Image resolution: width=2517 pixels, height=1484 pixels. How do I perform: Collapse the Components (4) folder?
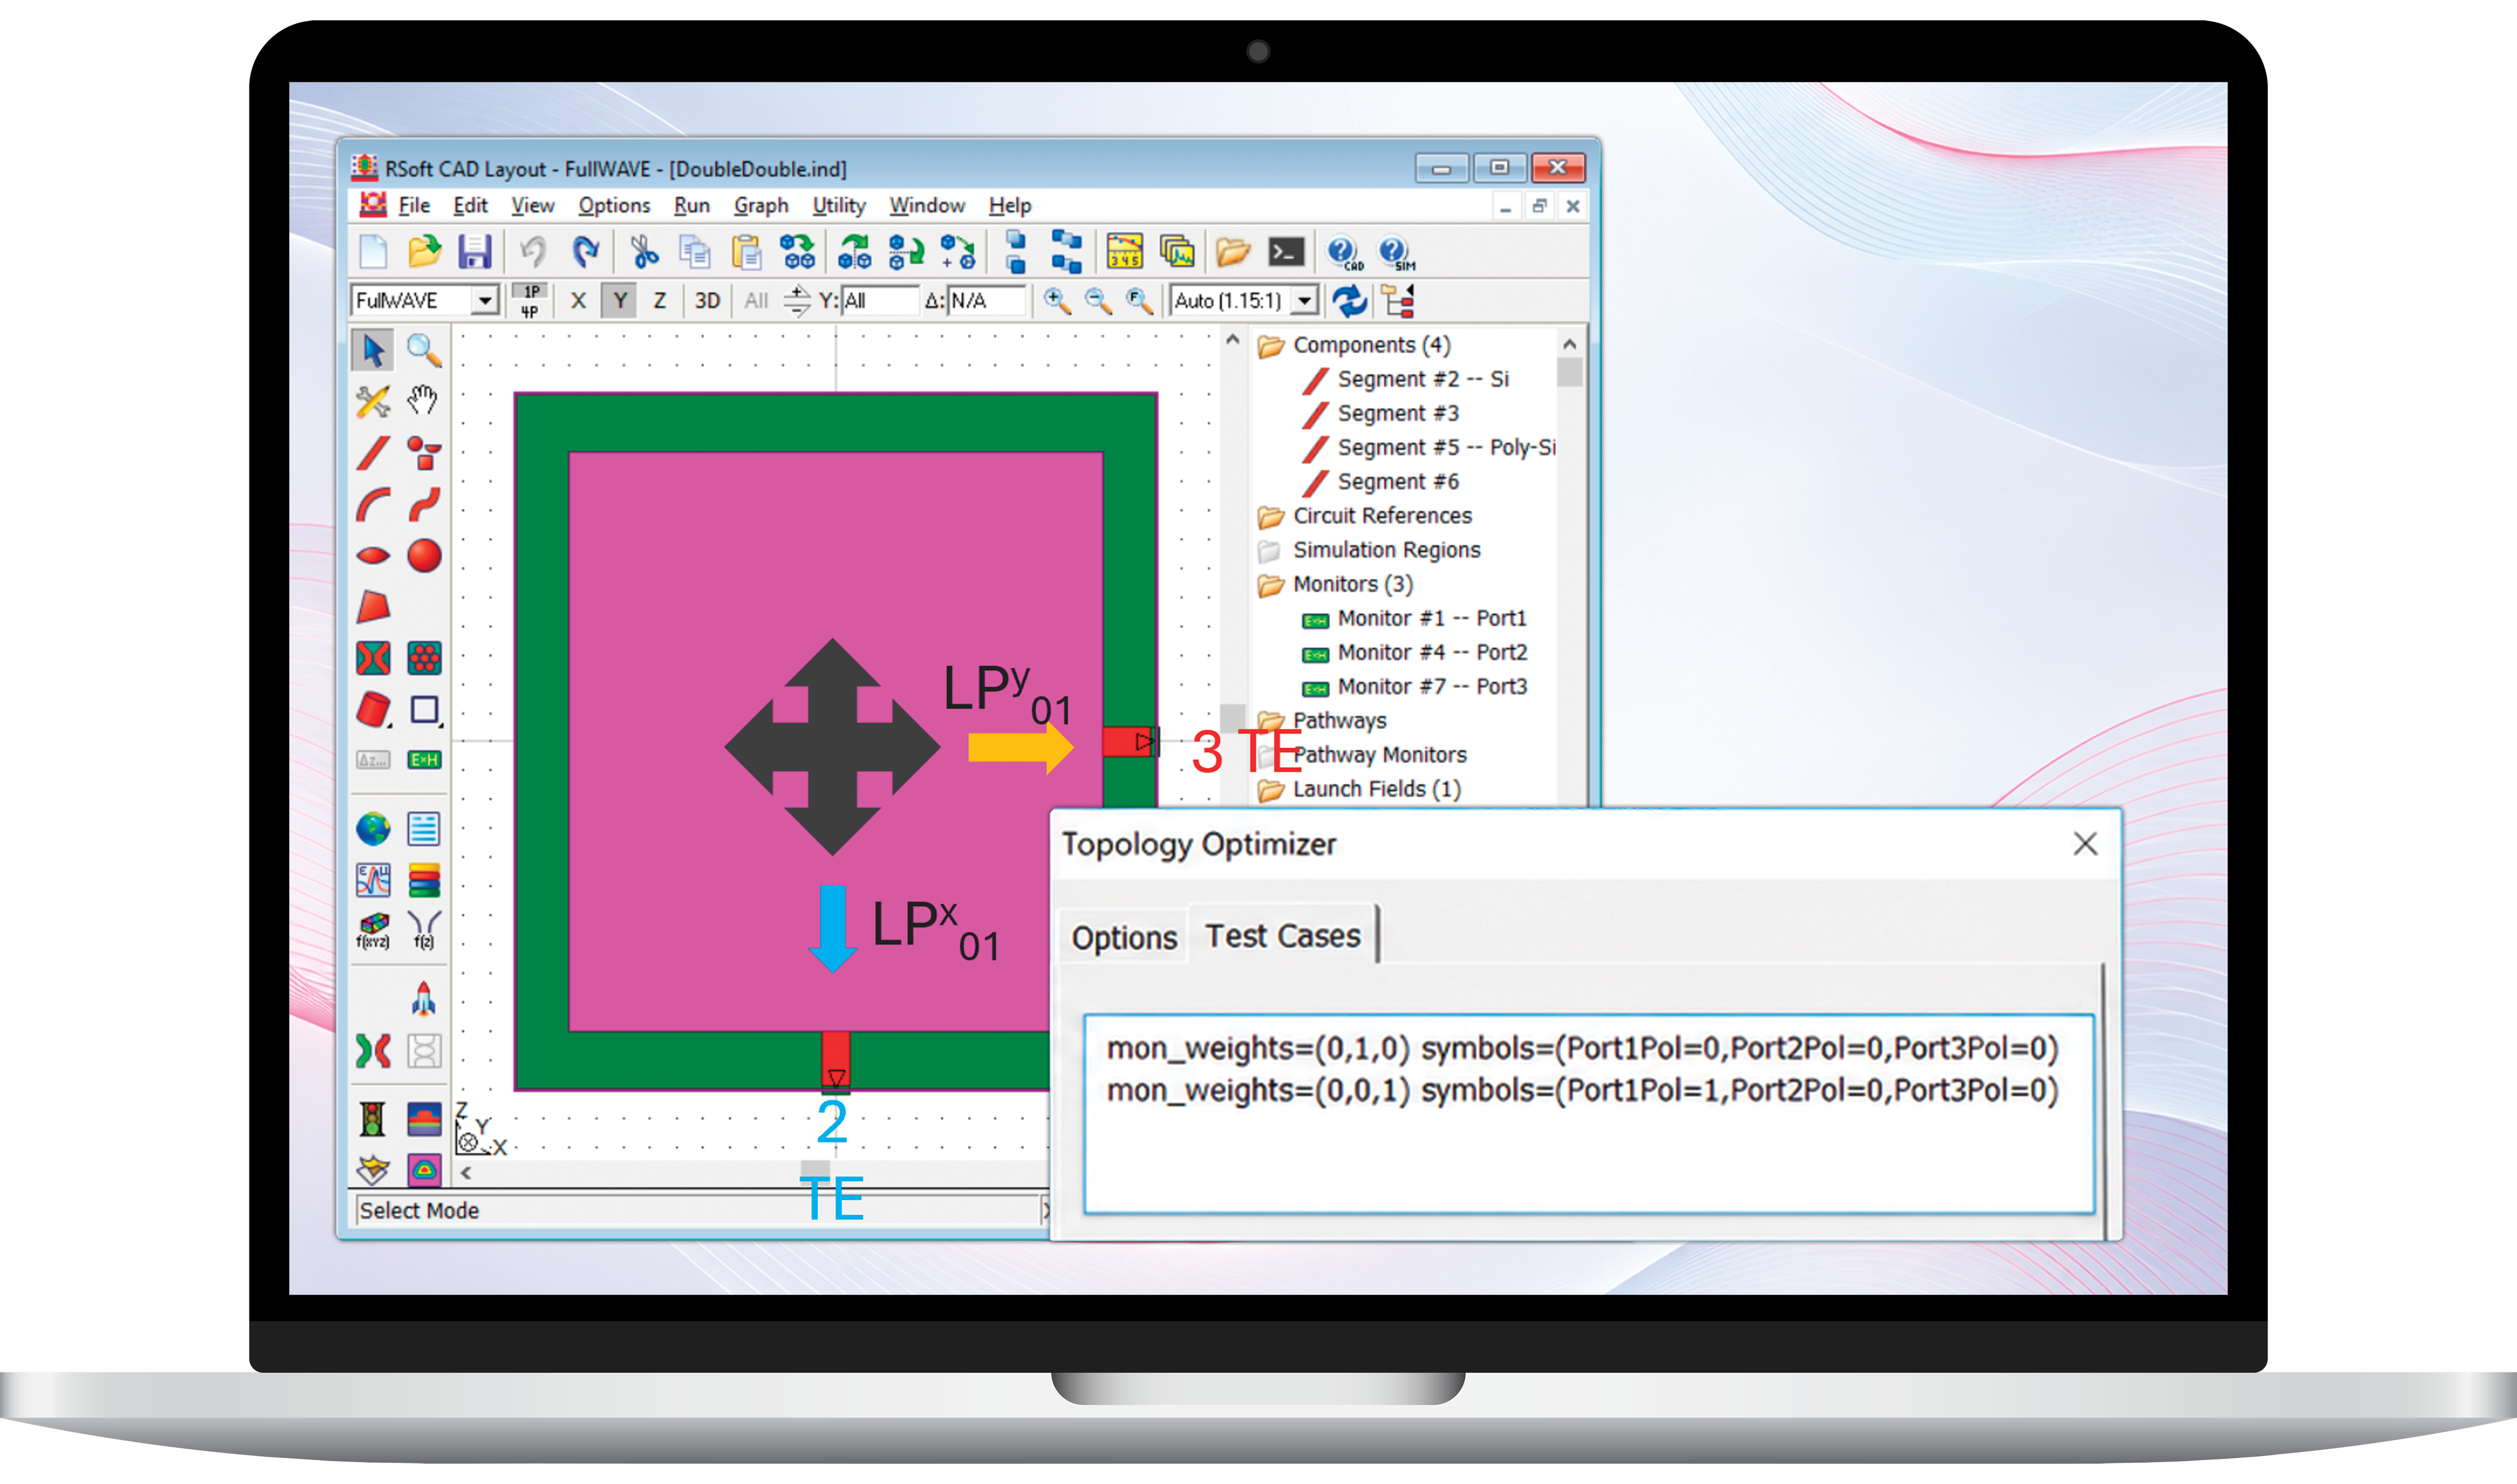click(1270, 346)
